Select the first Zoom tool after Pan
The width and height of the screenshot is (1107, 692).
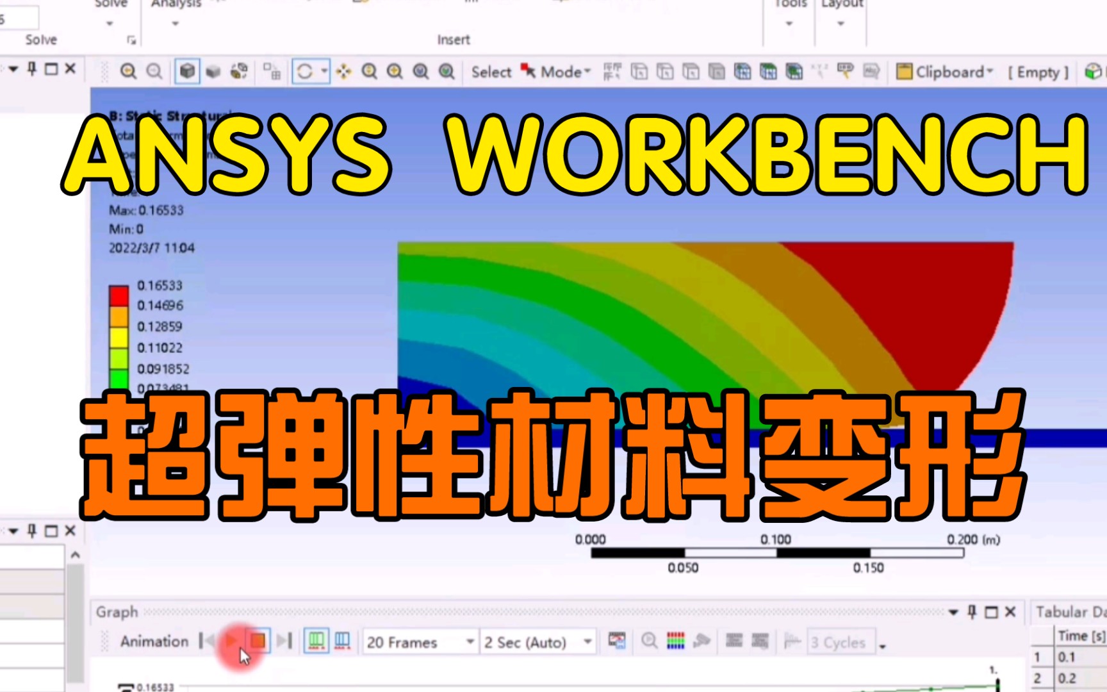pyautogui.click(x=369, y=71)
